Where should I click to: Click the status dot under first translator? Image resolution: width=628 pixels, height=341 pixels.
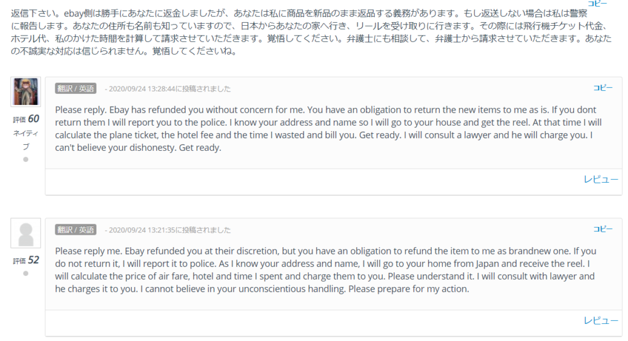coord(26,159)
